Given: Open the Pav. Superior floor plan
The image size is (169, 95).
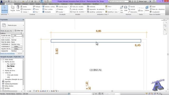Looking at the screenshot, I should (x=11, y=64).
